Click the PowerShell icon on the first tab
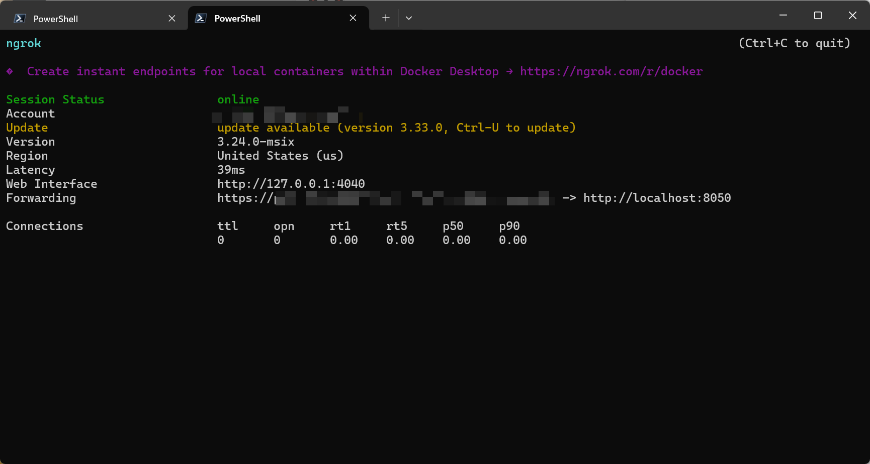Image resolution: width=870 pixels, height=464 pixels. click(x=19, y=18)
